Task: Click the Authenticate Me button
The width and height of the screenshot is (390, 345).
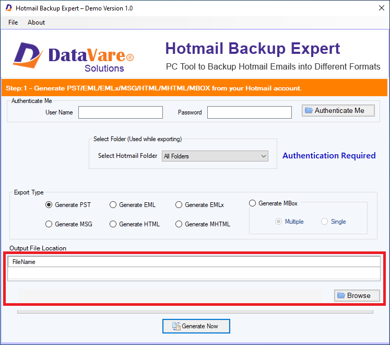Action: 338,110
